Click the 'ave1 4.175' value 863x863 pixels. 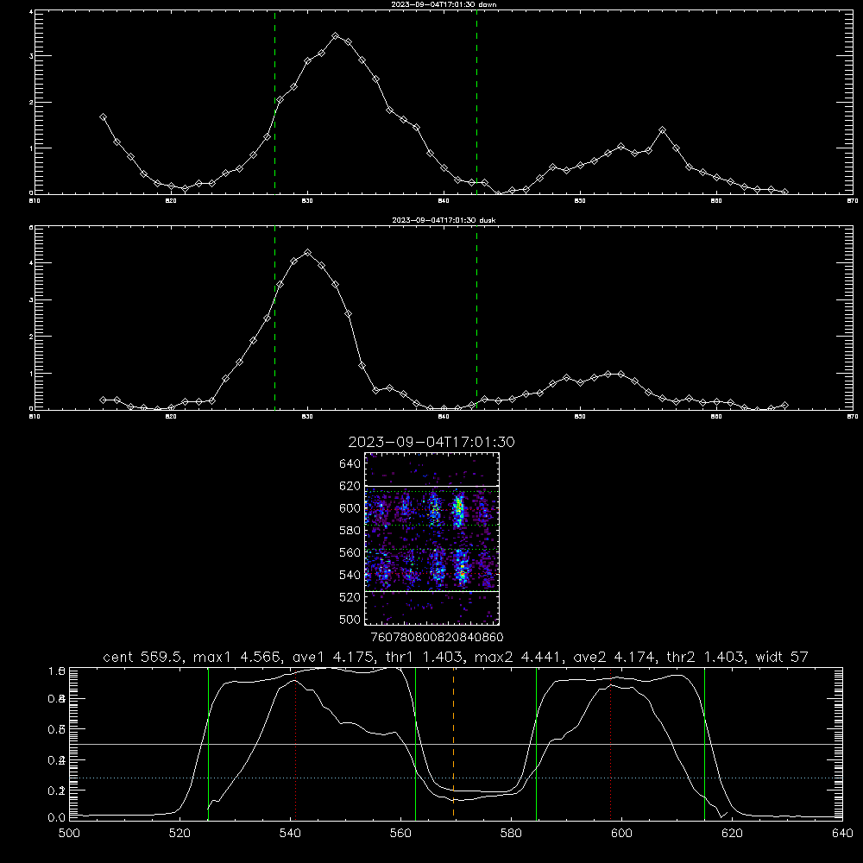click(x=333, y=657)
